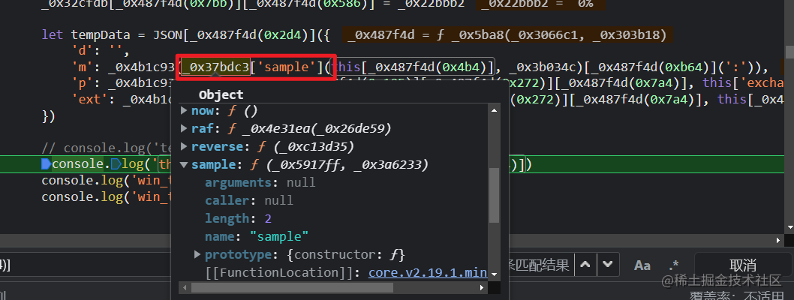Click the blue breakpoint marker on console line
Image resolution: width=794 pixels, height=300 pixels.
pos(47,163)
